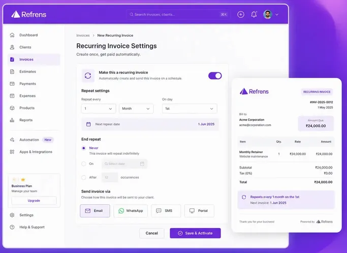Click the Payments card icon
Screen dimensions: 347x253
pyautogui.click(x=12, y=83)
